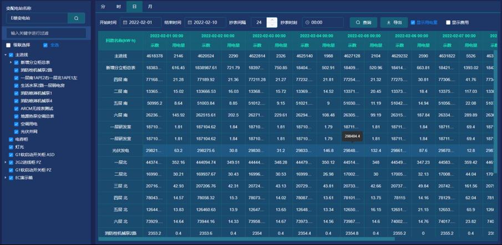Expand the 新增分立柜总表 tree node

(11, 62)
